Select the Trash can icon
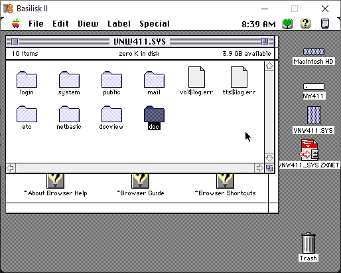The height and width of the screenshot is (273, 341). click(x=308, y=243)
